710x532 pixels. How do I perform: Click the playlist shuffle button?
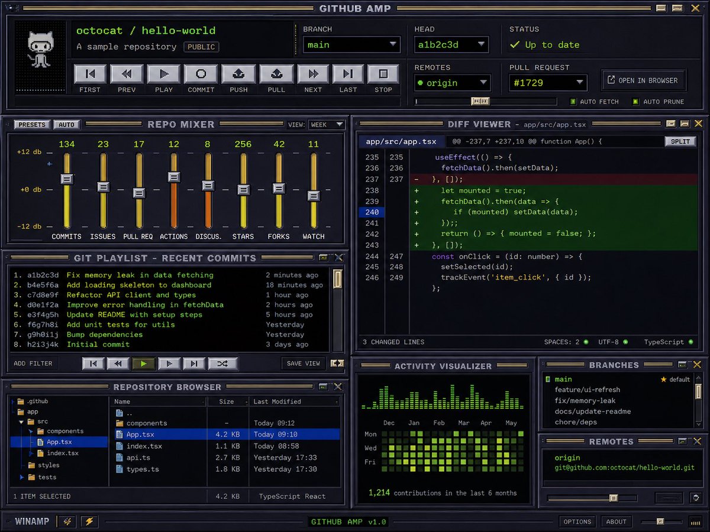pos(222,364)
